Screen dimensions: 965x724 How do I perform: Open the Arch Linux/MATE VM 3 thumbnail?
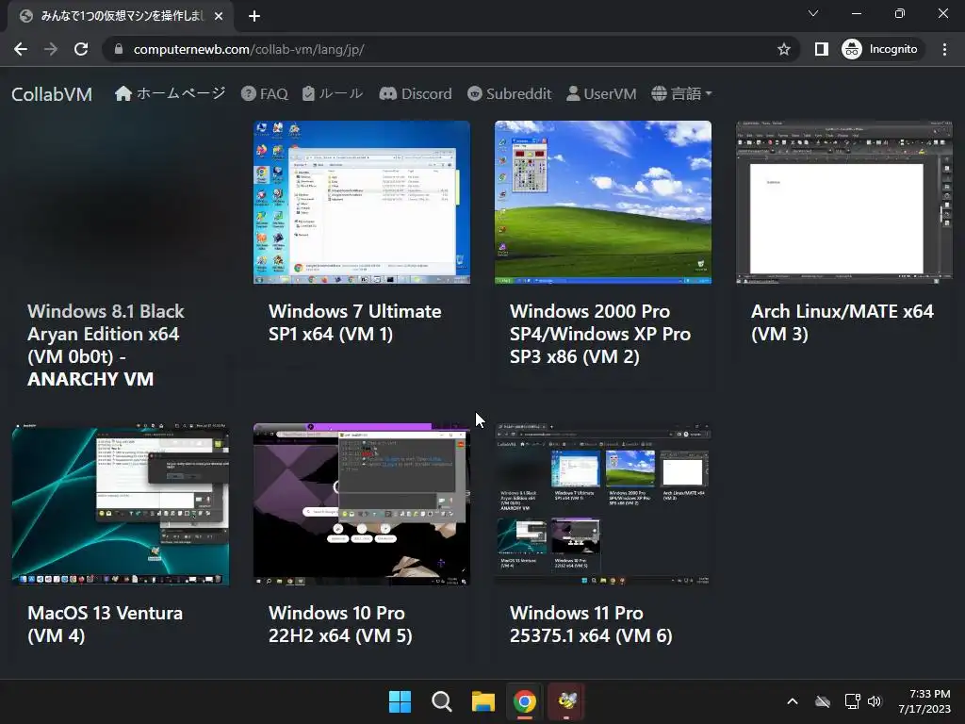tap(844, 203)
